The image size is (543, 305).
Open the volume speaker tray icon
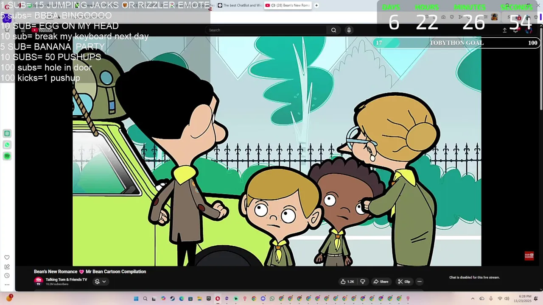point(507,299)
